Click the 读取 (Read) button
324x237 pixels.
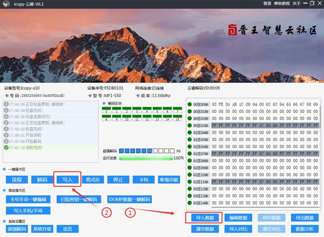point(17,180)
